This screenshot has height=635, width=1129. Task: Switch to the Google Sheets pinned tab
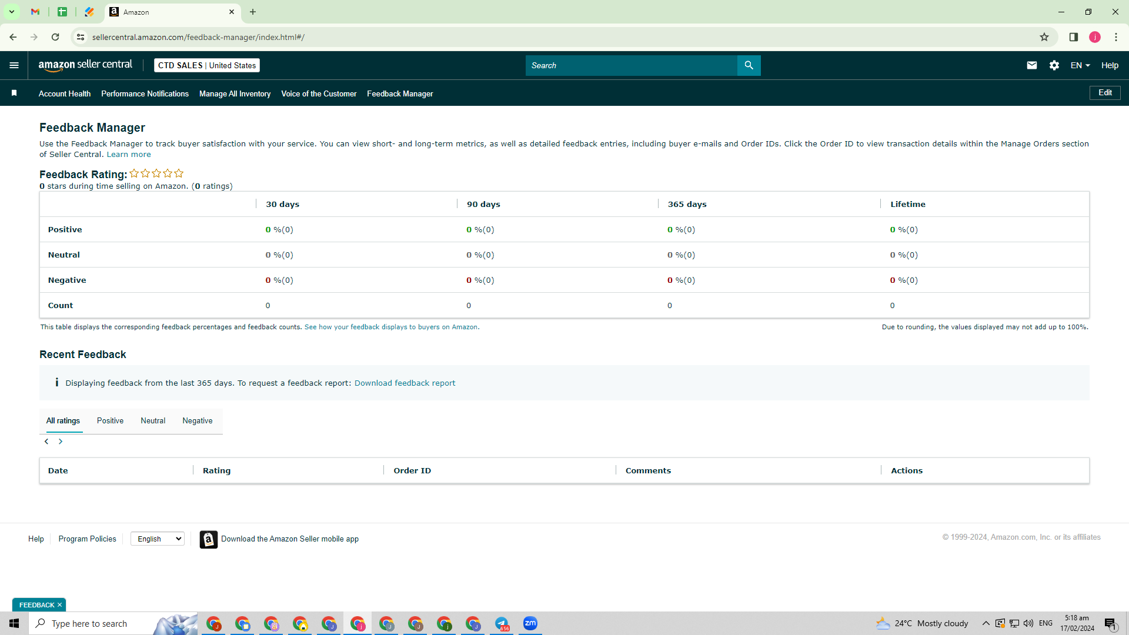(62, 12)
